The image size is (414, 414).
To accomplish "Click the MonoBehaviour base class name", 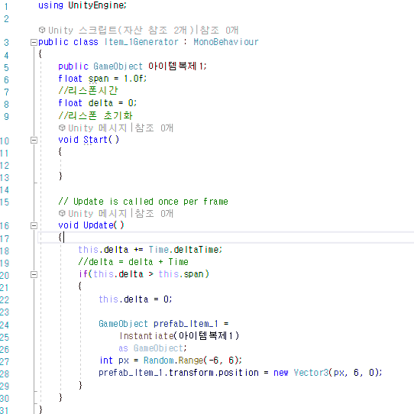I will (226, 42).
